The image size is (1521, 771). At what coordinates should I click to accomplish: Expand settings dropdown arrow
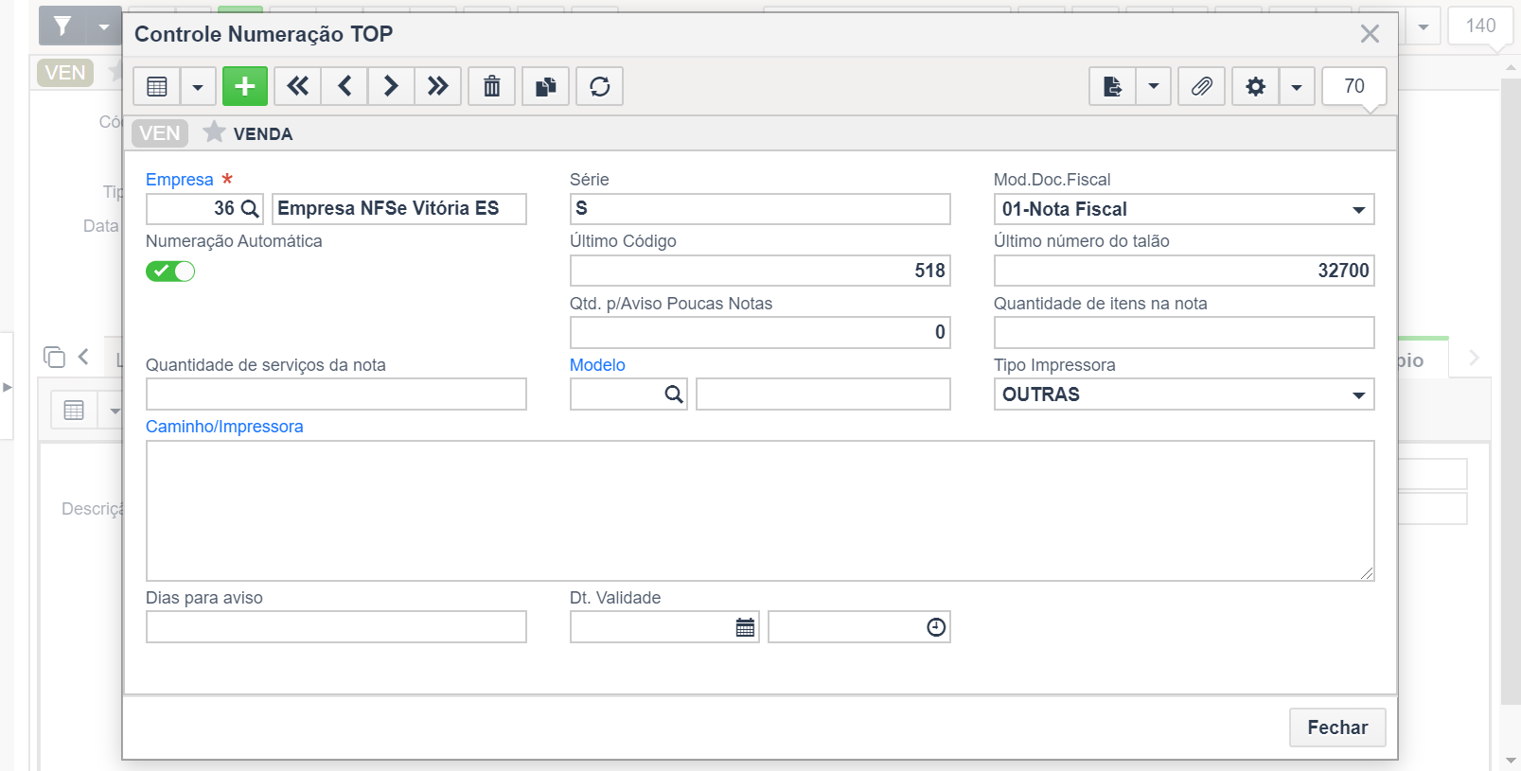point(1297,86)
